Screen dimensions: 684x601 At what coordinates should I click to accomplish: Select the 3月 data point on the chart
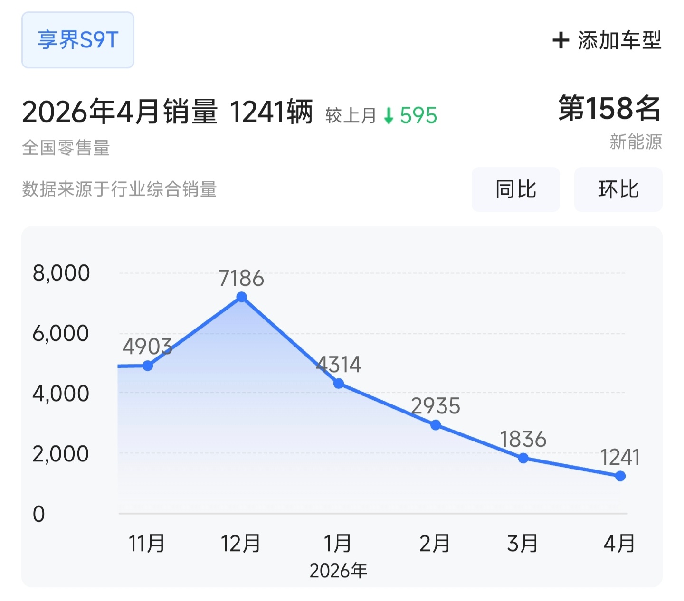(523, 458)
